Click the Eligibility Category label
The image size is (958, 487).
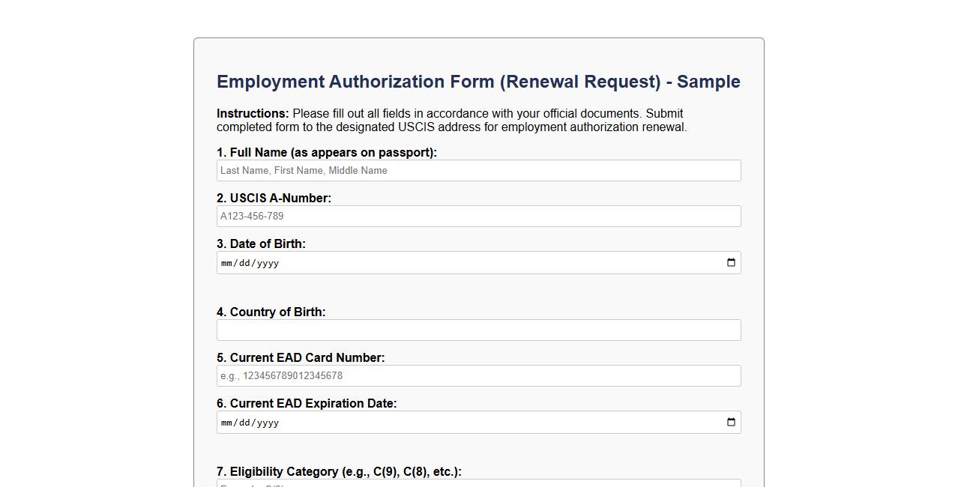click(339, 471)
